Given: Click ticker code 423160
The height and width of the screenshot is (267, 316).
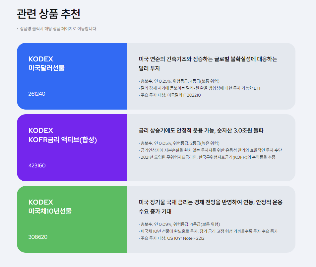Looking at the screenshot, I should (x=37, y=165).
